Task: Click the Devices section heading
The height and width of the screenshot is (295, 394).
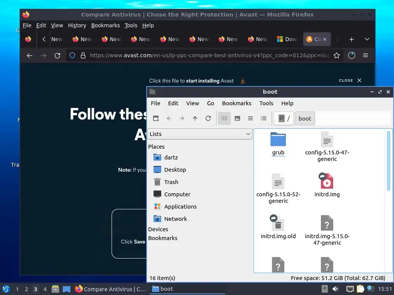Action: click(x=158, y=229)
